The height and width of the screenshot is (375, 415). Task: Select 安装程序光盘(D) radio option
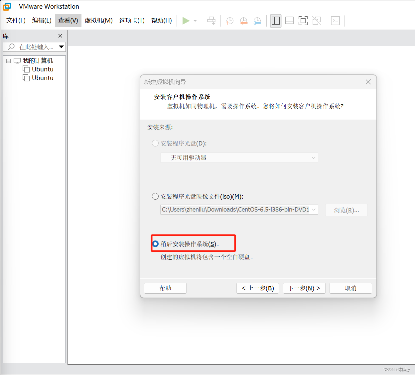point(155,143)
